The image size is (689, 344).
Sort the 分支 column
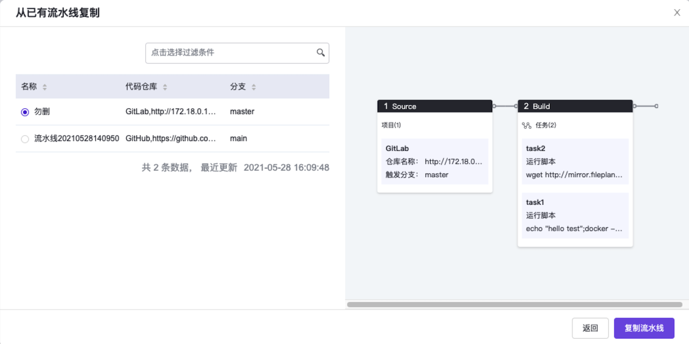click(254, 87)
